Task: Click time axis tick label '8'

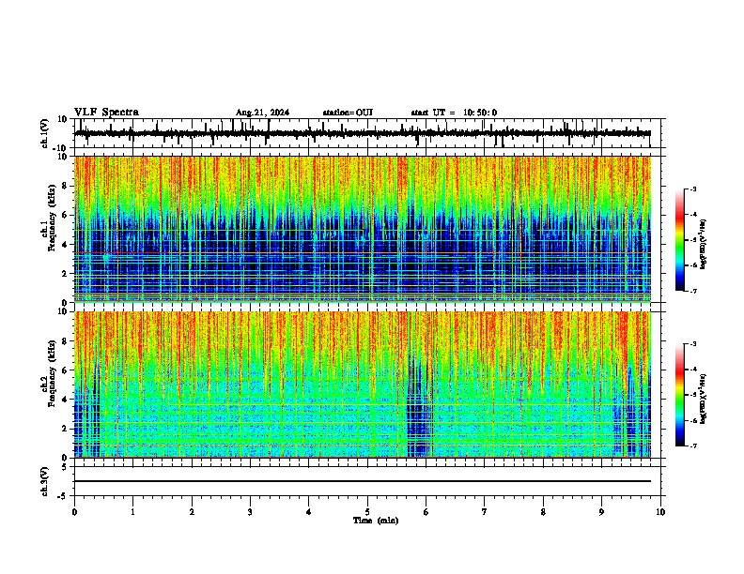Action: click(543, 512)
